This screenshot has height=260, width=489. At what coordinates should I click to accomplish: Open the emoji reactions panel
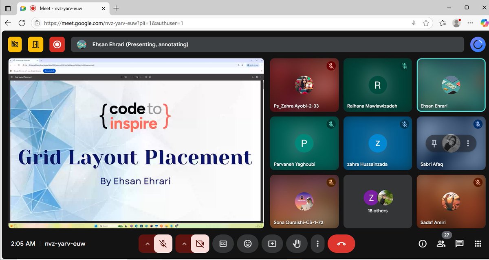click(247, 244)
